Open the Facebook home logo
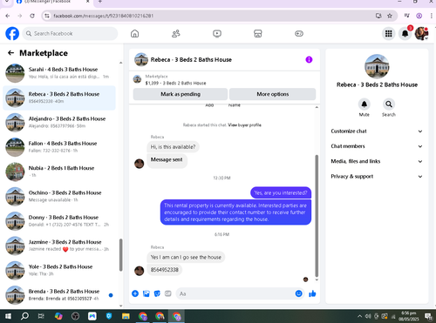 (12, 34)
